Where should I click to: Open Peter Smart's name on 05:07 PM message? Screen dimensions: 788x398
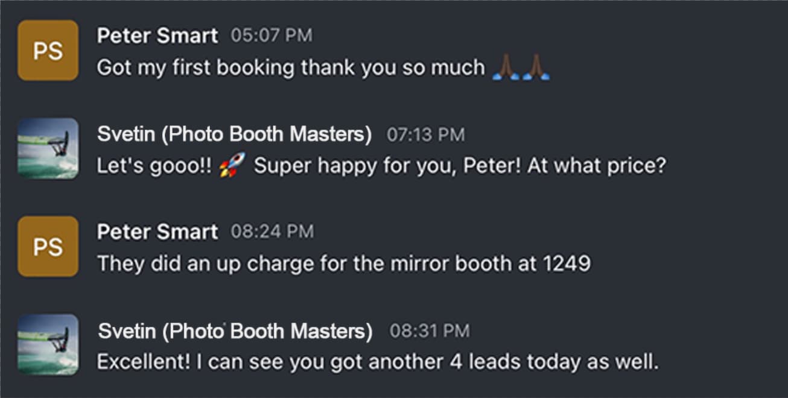pos(157,36)
